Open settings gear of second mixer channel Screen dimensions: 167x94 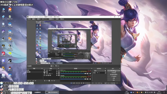tap(90, 79)
